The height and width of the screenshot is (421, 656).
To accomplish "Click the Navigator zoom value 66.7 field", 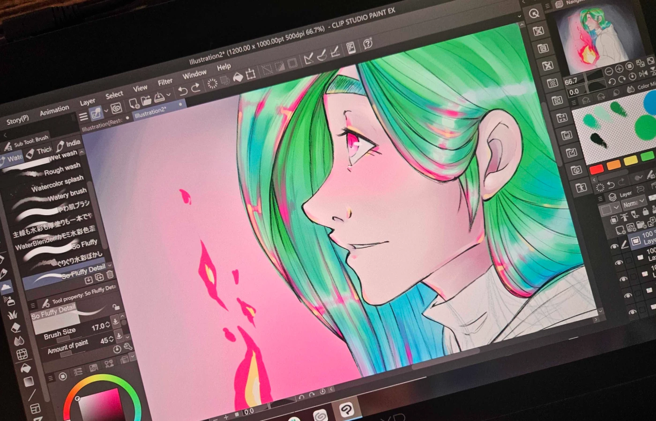I will coord(572,81).
